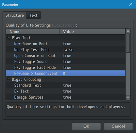Select the Damage Sprites row
Viewport: 136px width, 133px height.
point(66,97)
